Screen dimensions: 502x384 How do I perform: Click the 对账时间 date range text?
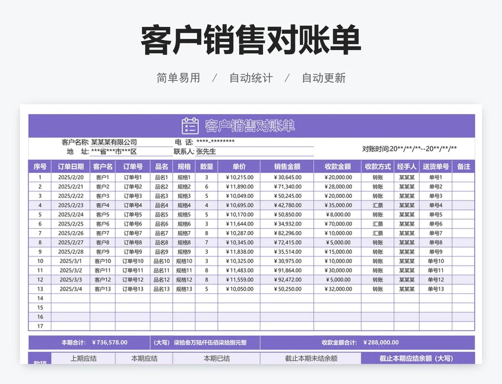[410, 148]
